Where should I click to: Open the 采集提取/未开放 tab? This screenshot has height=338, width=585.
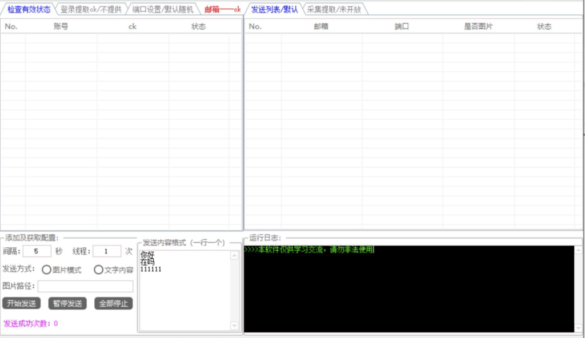point(334,9)
